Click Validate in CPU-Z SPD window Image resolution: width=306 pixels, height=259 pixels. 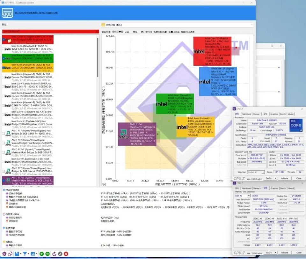click(285, 253)
